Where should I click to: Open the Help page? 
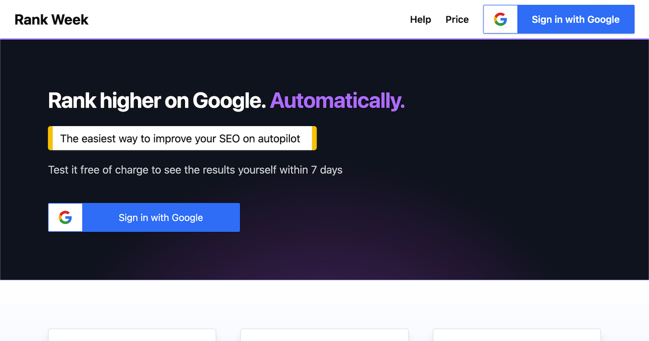(x=420, y=19)
